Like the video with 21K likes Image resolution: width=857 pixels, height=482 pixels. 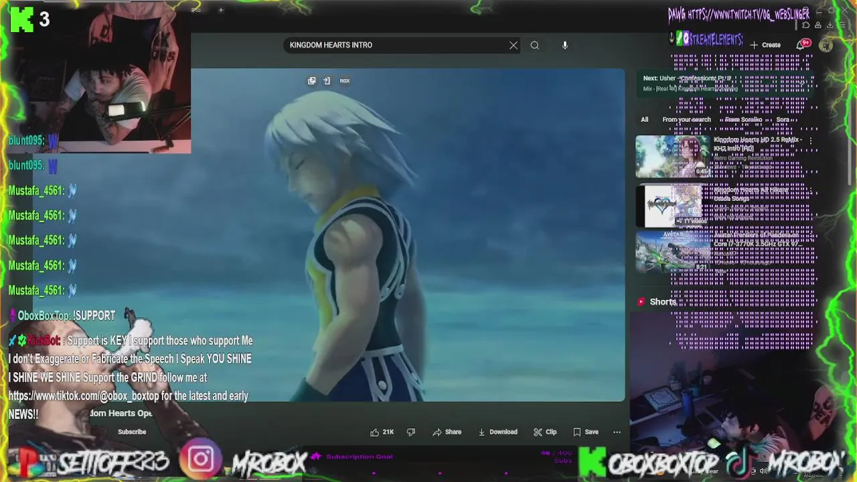click(x=382, y=432)
